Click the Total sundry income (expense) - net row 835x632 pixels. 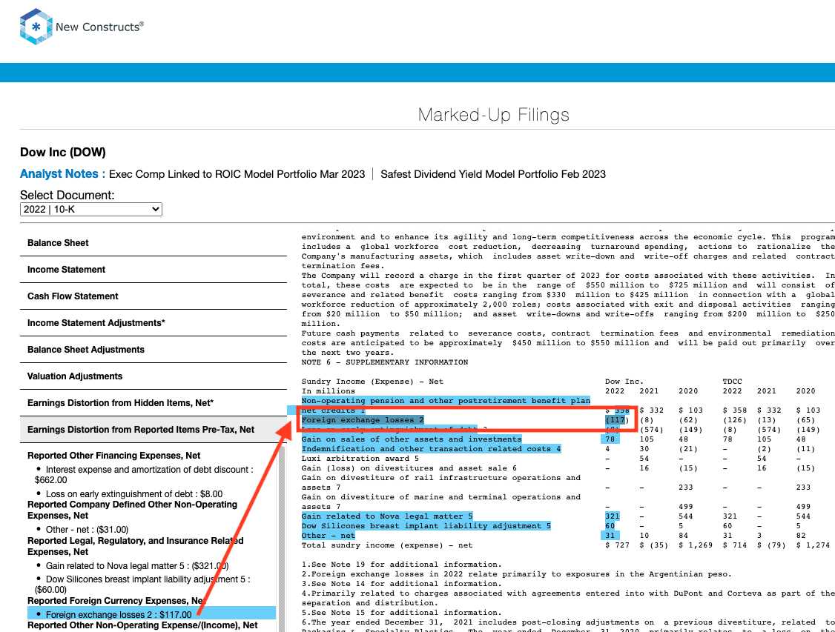(x=386, y=545)
